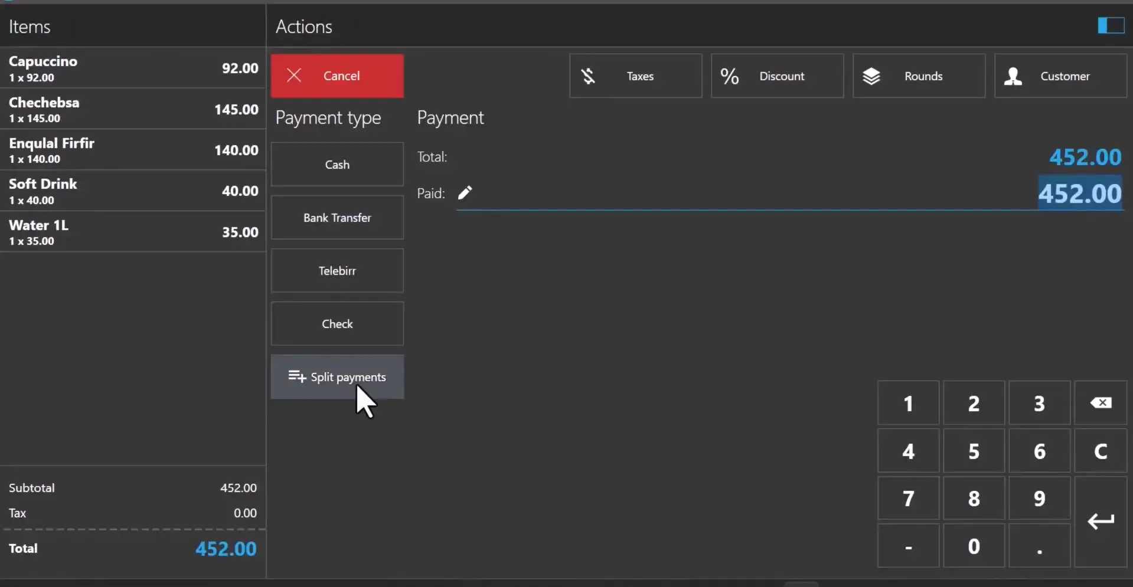Select Bank Transfer payment type
Screen dimensions: 1133x587
pos(337,217)
